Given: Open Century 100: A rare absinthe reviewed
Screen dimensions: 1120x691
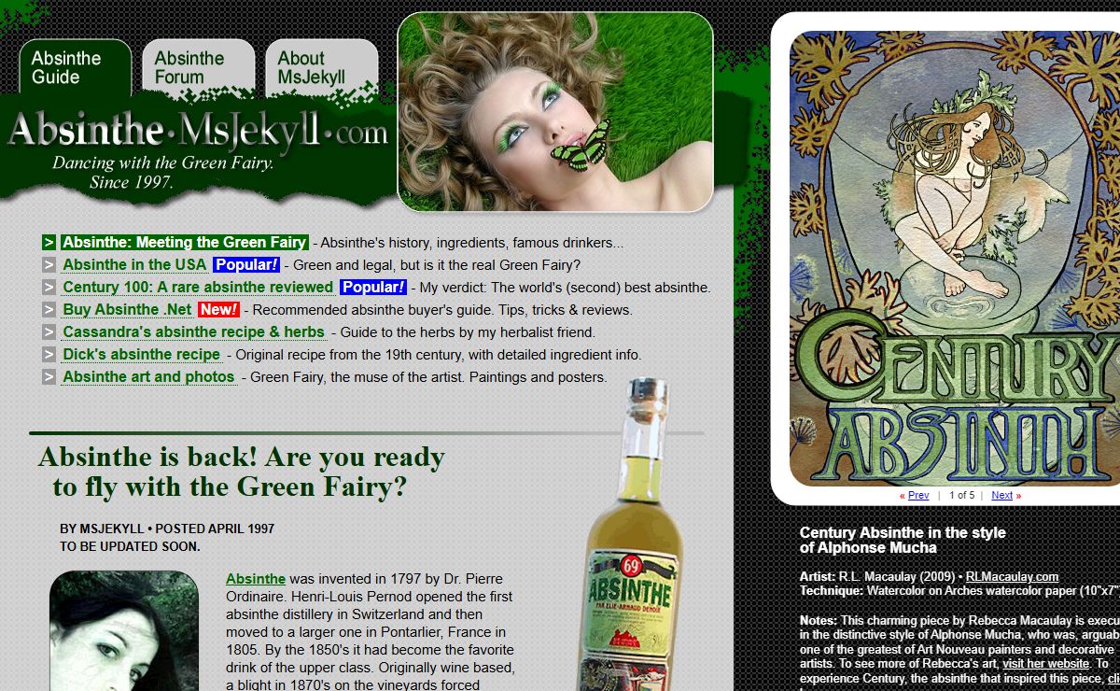Looking at the screenshot, I should [x=198, y=288].
